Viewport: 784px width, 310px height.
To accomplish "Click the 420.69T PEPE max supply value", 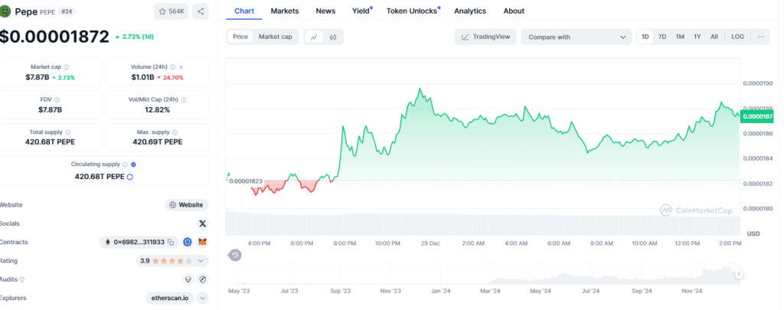I will [158, 142].
